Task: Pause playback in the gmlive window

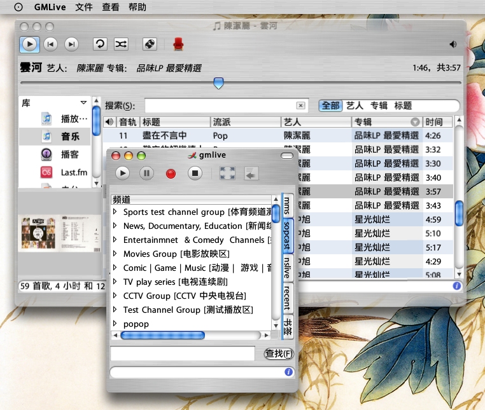Action: 146,174
